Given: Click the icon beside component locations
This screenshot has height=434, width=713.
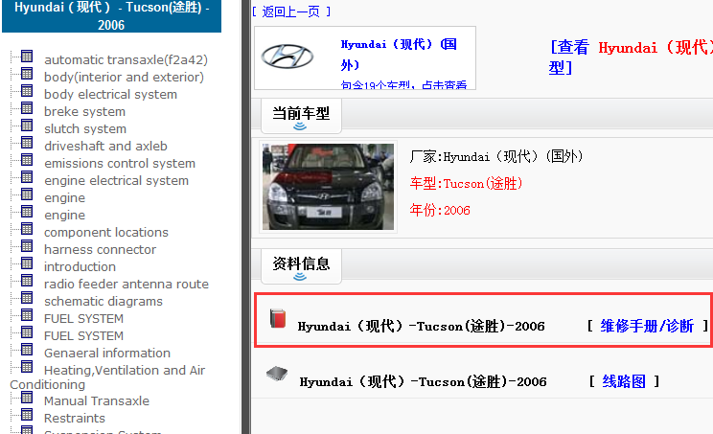Looking at the screenshot, I should pyautogui.click(x=27, y=229).
